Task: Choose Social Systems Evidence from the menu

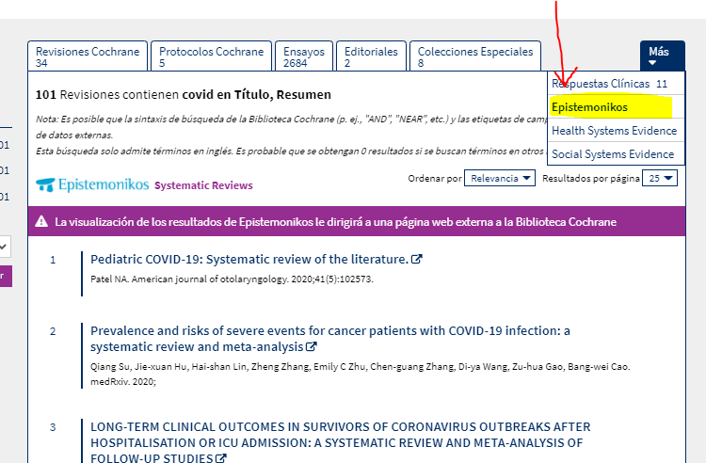Action: [612, 154]
